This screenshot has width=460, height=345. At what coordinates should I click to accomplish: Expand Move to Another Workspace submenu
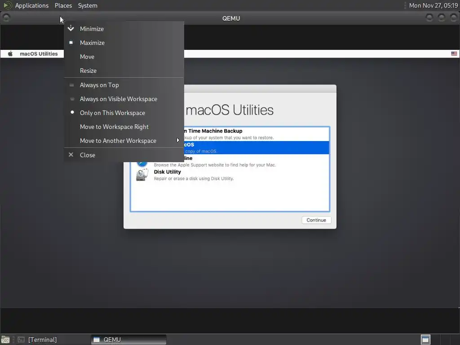[124, 141]
